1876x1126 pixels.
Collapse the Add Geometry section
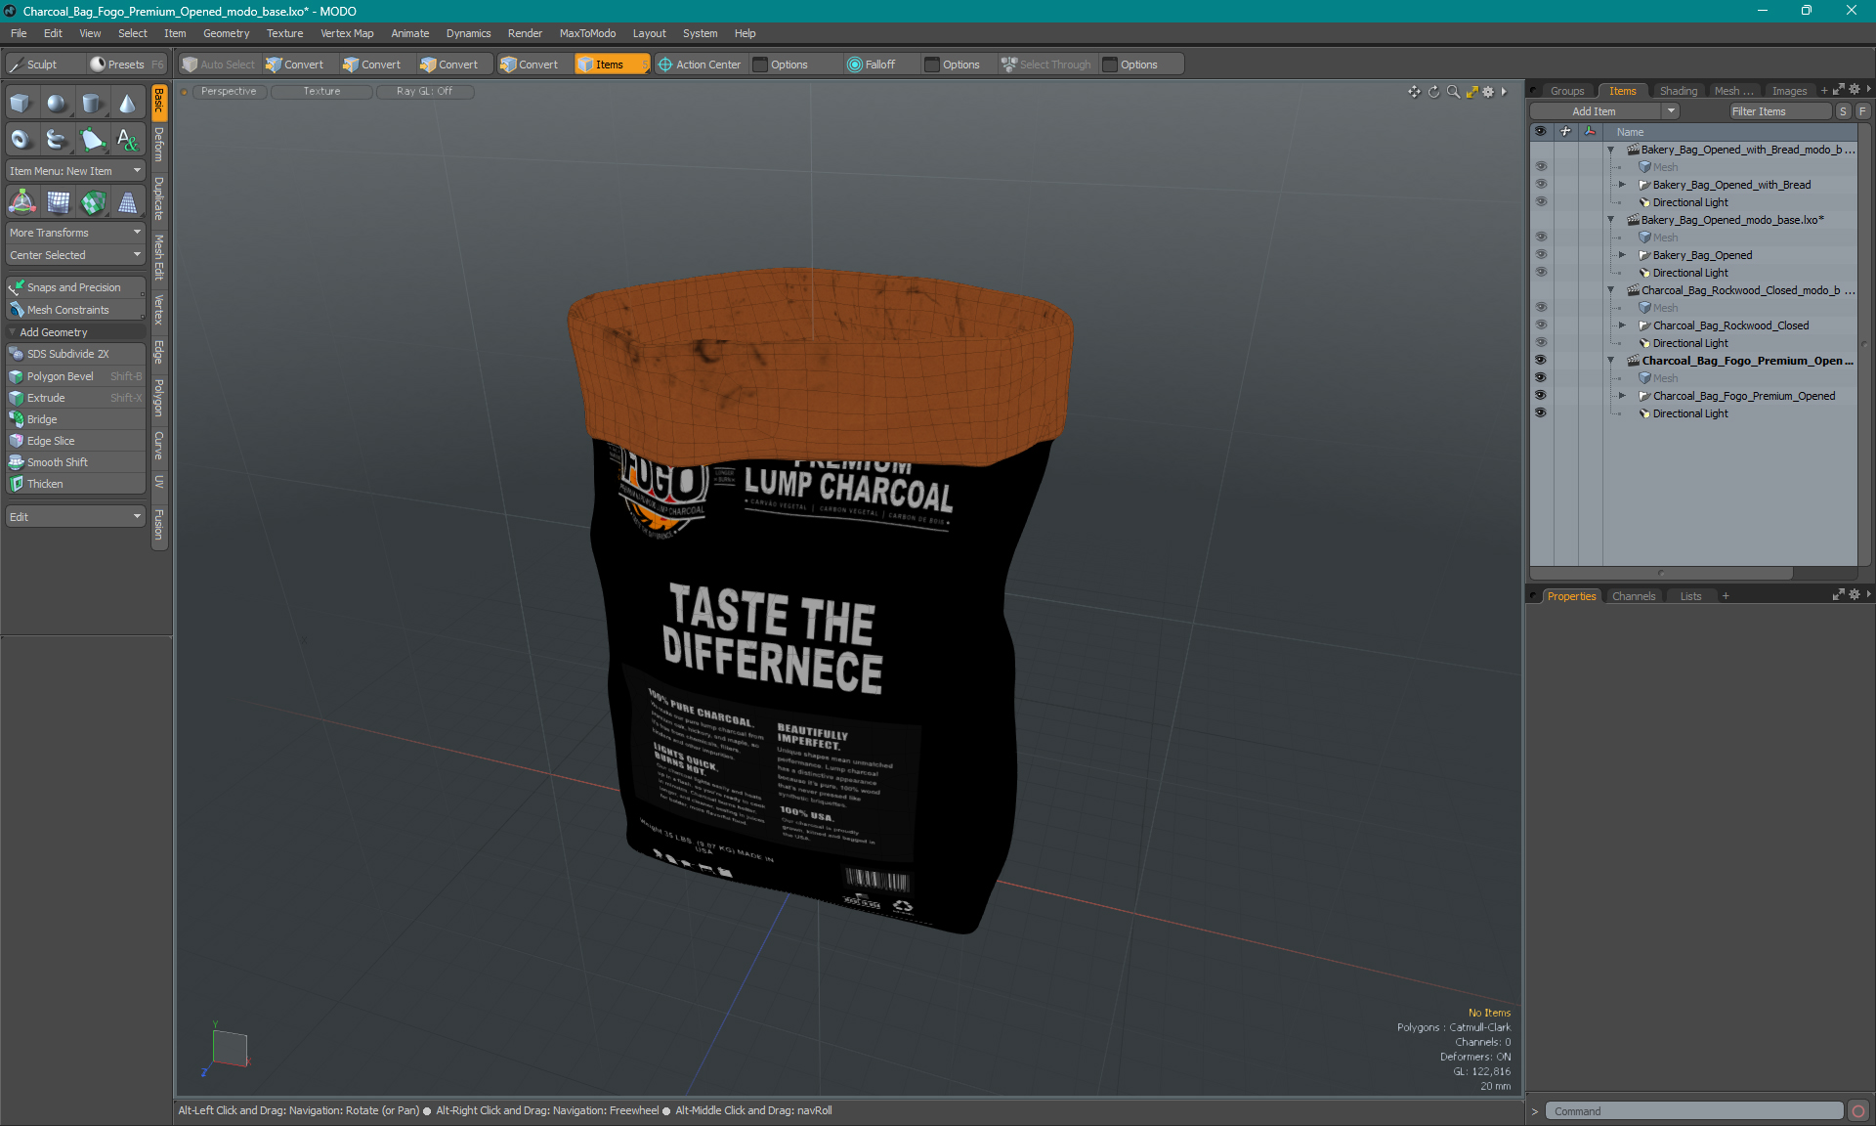point(13,332)
